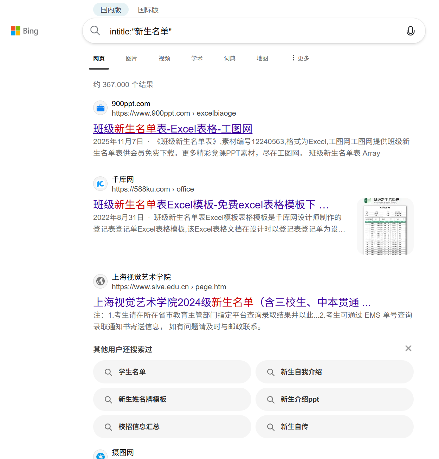Click the 千库网 circular site icon
Viewport: 439px width, 459px height.
click(x=100, y=184)
